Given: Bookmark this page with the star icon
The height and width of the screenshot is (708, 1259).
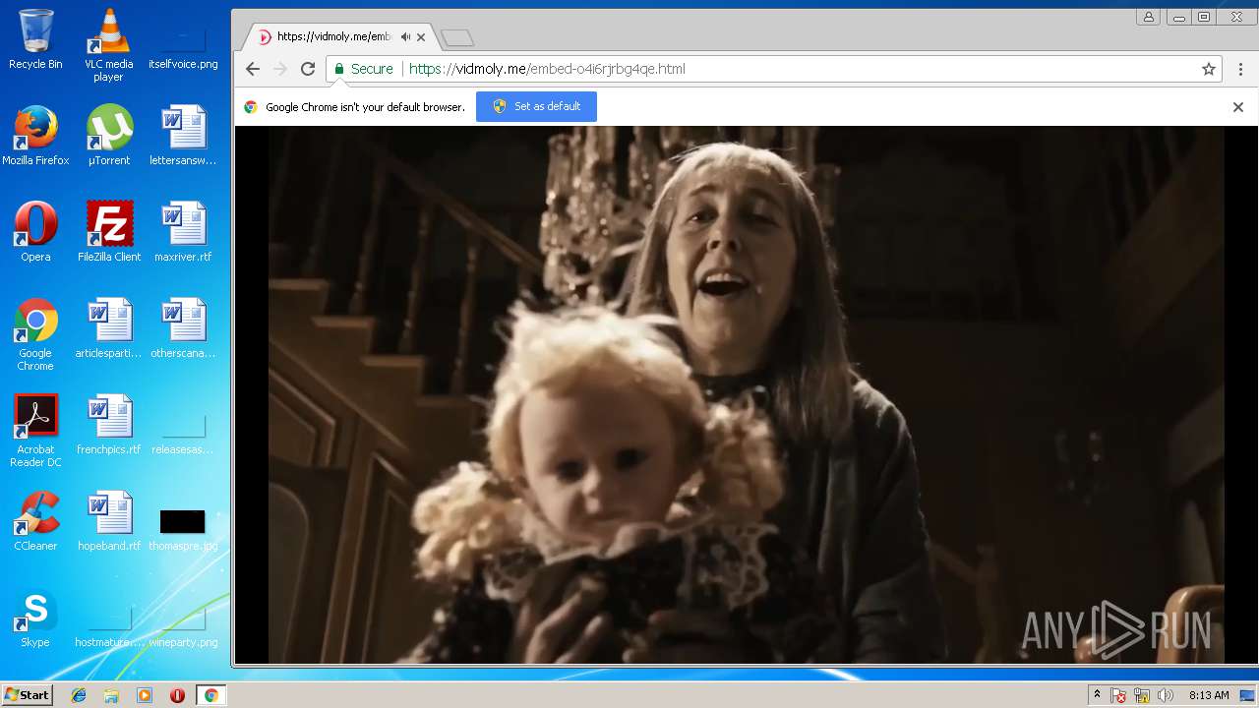Looking at the screenshot, I should (x=1209, y=69).
